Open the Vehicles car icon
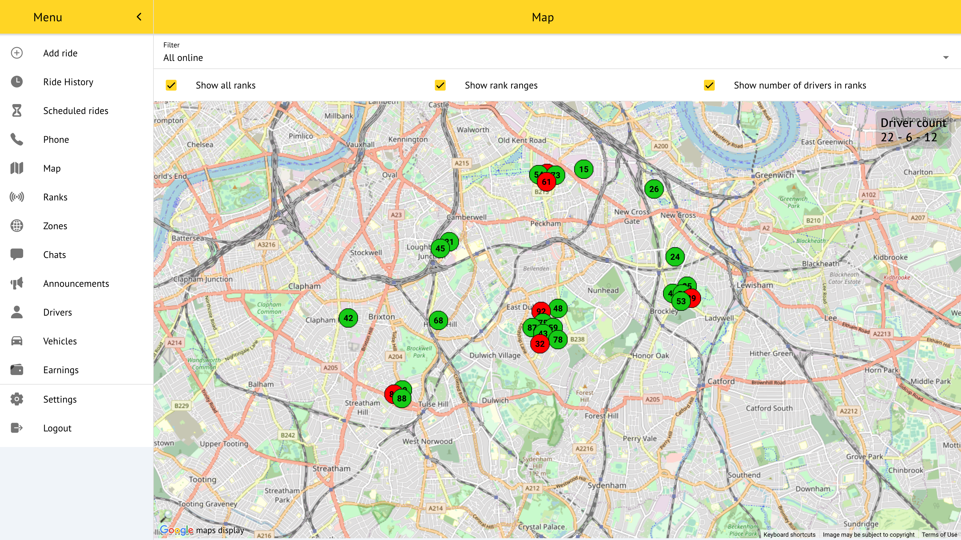The height and width of the screenshot is (540, 961). [17, 341]
